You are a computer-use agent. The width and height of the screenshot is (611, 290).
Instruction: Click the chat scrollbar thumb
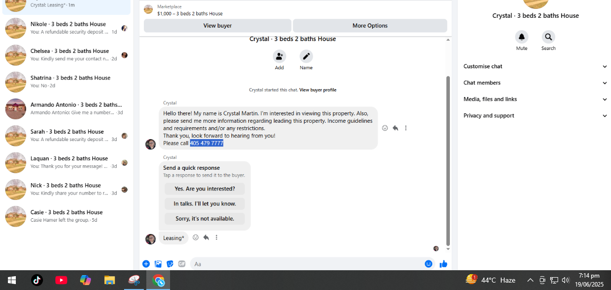(x=448, y=160)
